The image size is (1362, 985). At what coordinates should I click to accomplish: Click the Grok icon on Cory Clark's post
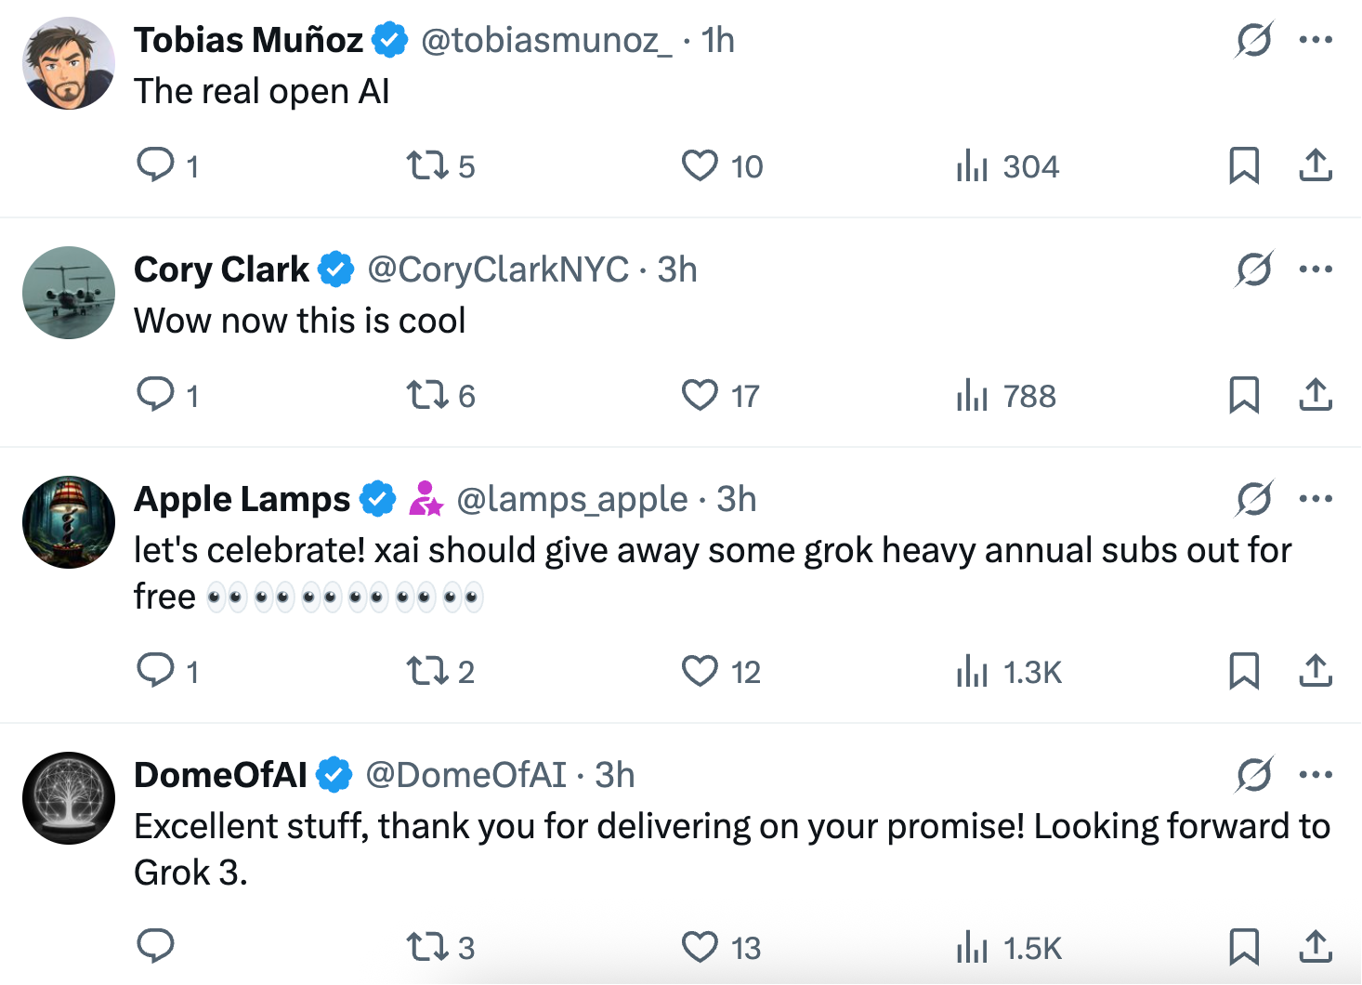click(1253, 269)
